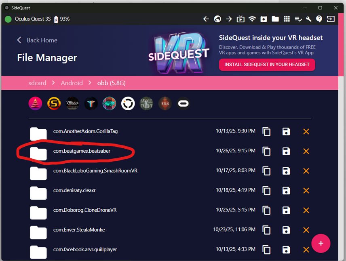Open the com.Enver.StealaMonke folder
This screenshot has height=261, width=346.
point(79,230)
